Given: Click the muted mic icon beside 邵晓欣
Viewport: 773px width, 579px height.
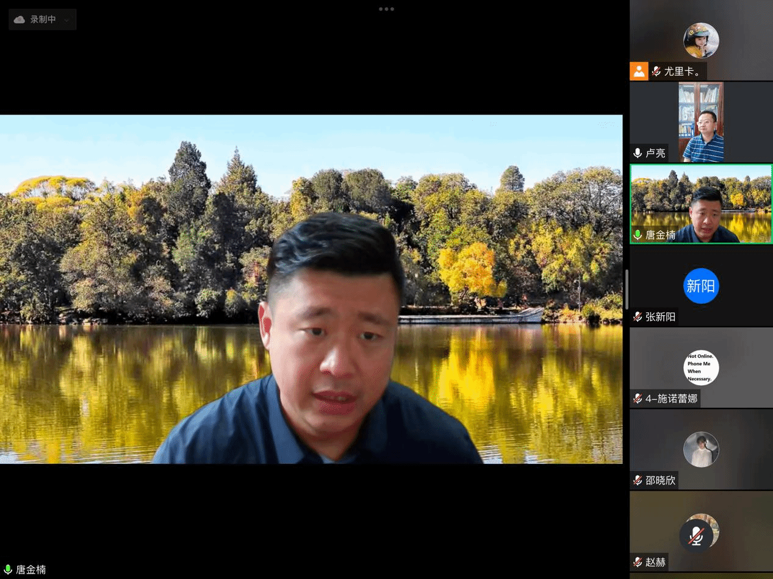Looking at the screenshot, I should click(638, 480).
